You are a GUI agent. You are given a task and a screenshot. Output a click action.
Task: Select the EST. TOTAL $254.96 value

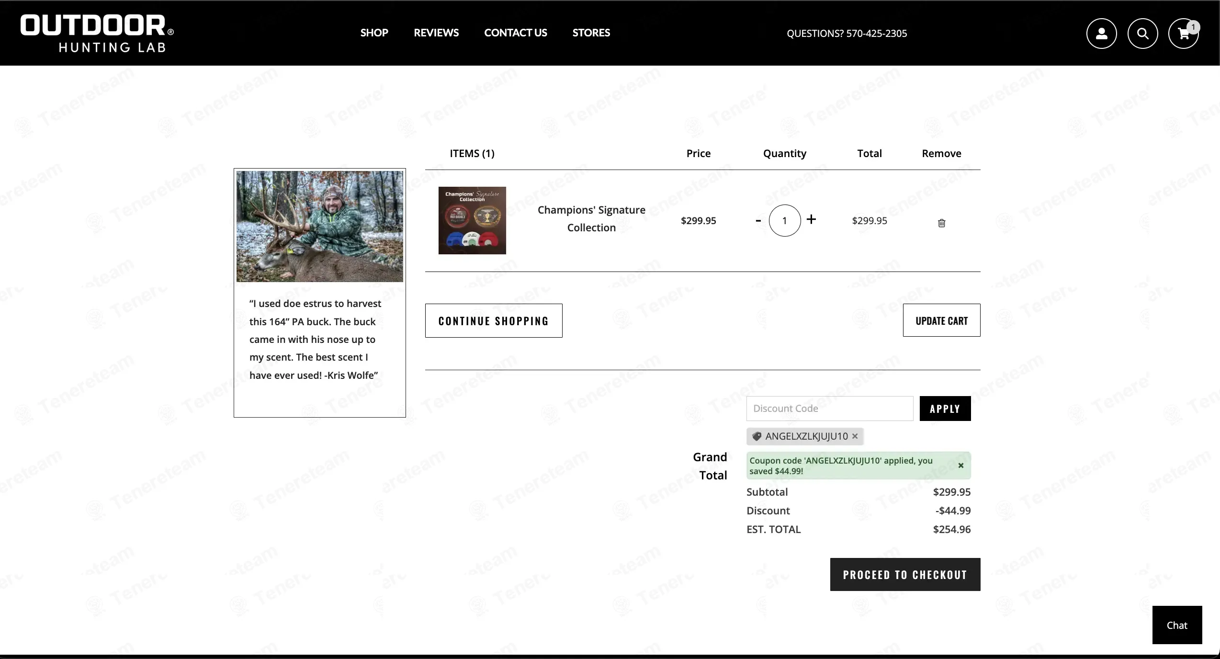[x=951, y=529]
